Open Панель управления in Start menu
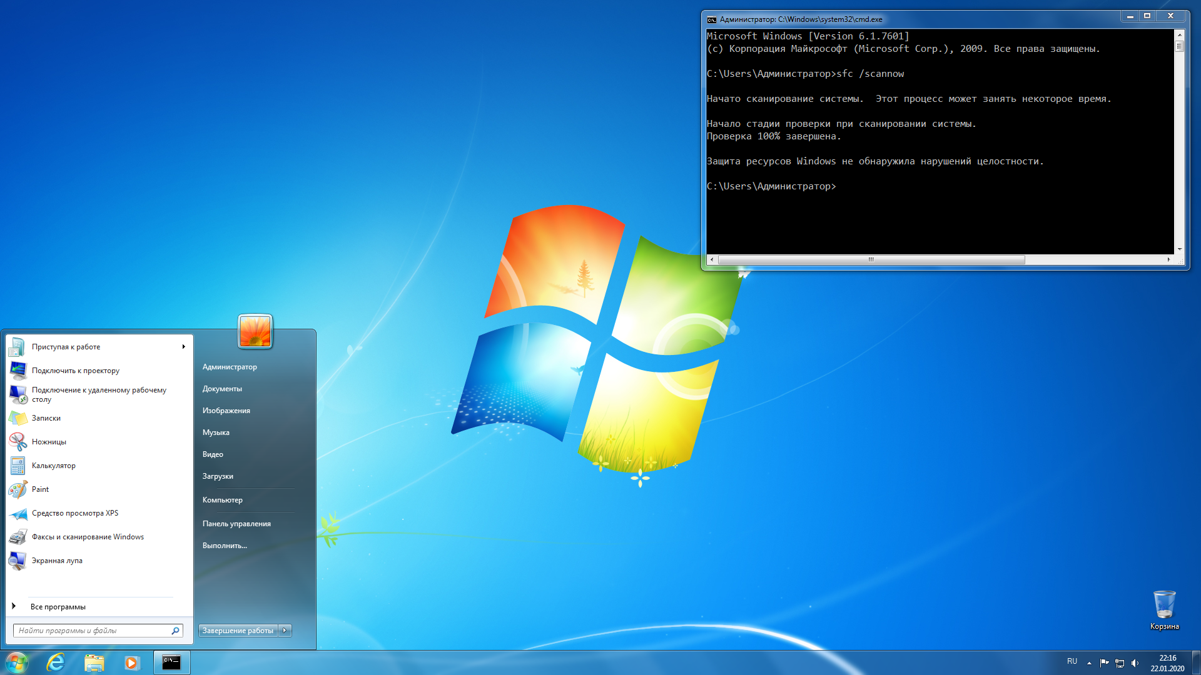This screenshot has width=1201, height=675. (236, 524)
